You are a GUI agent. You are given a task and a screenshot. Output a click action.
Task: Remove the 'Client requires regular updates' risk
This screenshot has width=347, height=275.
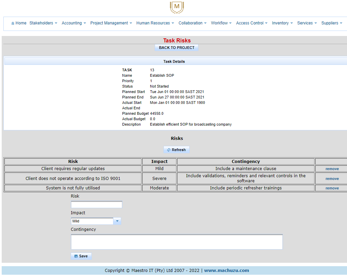(x=332, y=169)
